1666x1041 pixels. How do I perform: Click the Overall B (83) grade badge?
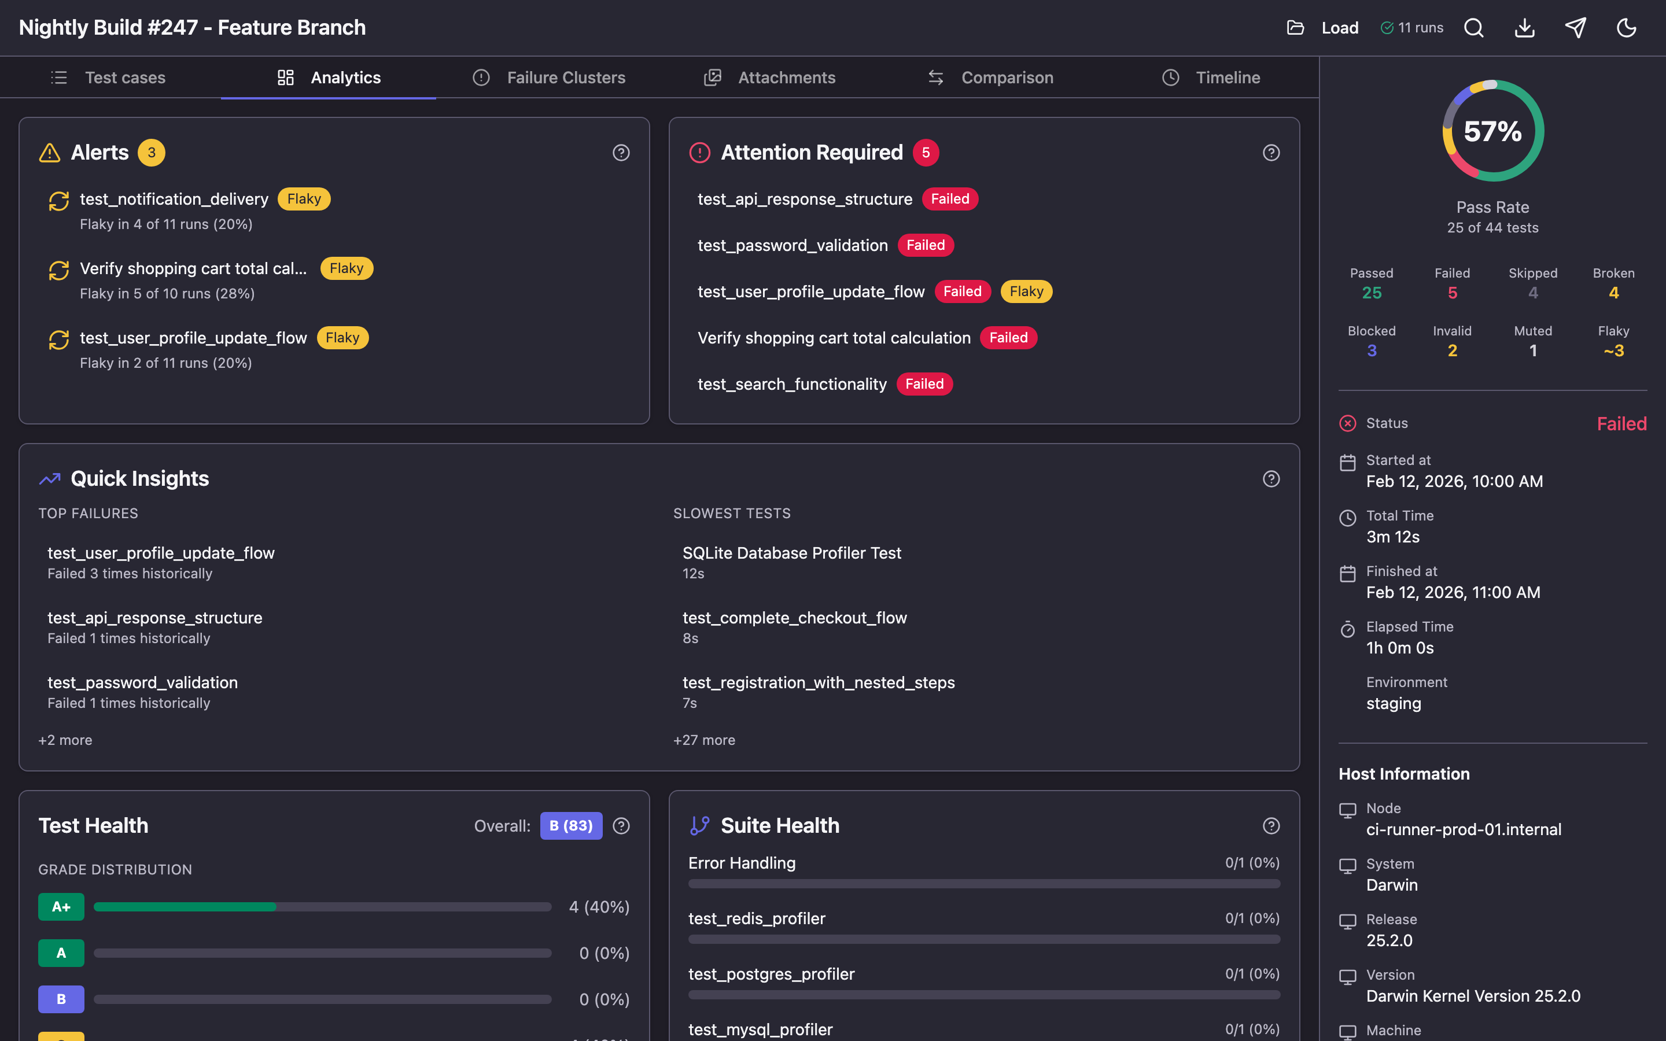pyautogui.click(x=571, y=825)
